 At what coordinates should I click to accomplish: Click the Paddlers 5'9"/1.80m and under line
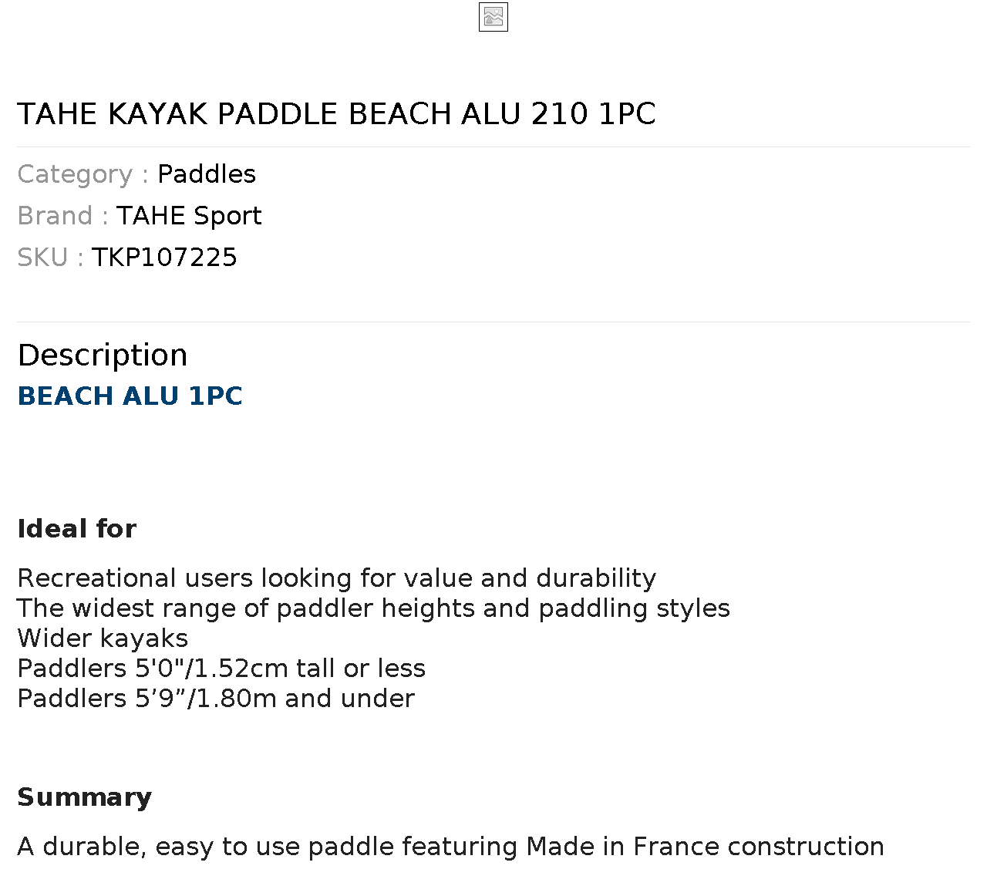(x=216, y=699)
